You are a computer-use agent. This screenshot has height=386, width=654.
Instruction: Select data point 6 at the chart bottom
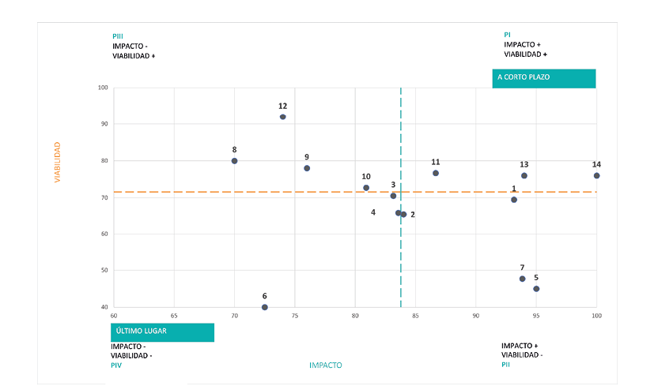pyautogui.click(x=265, y=307)
